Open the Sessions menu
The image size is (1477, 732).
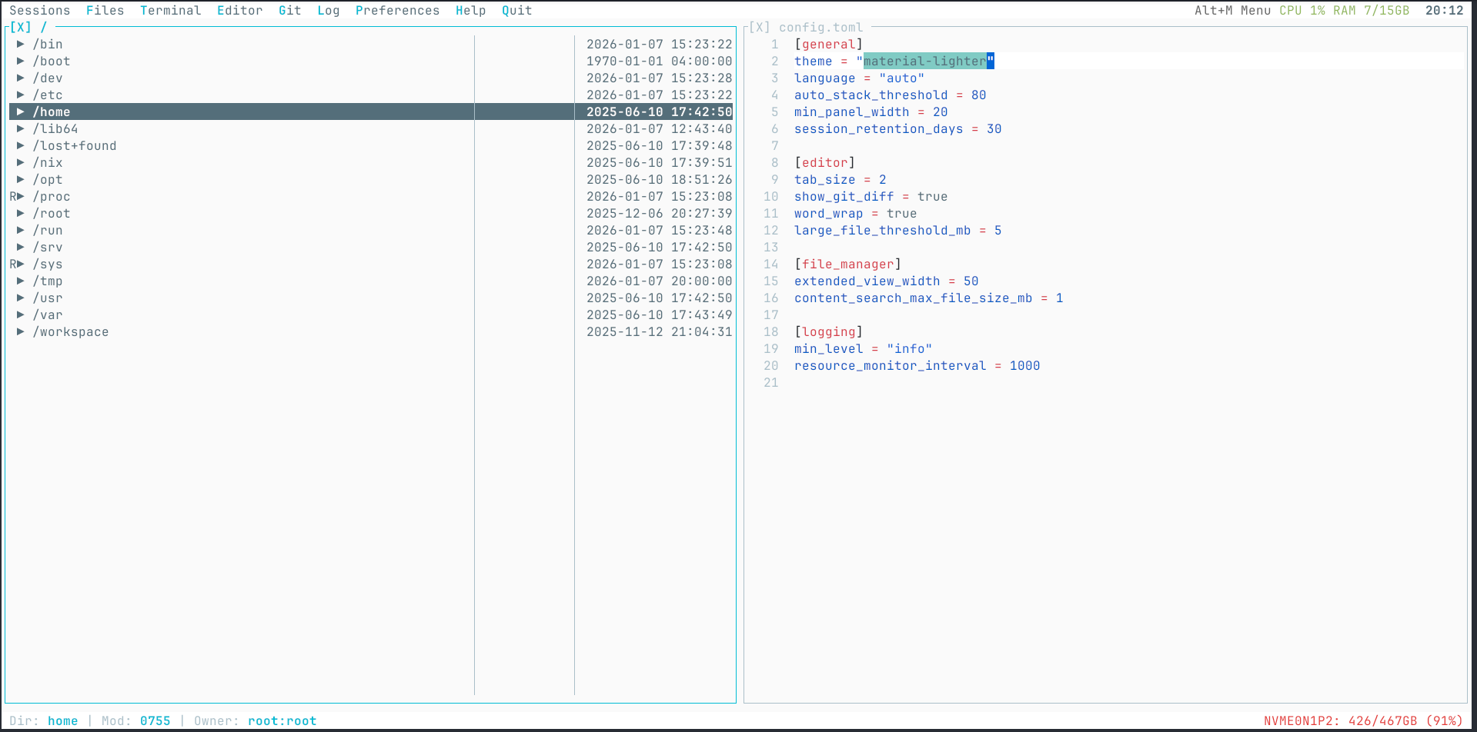click(x=40, y=10)
